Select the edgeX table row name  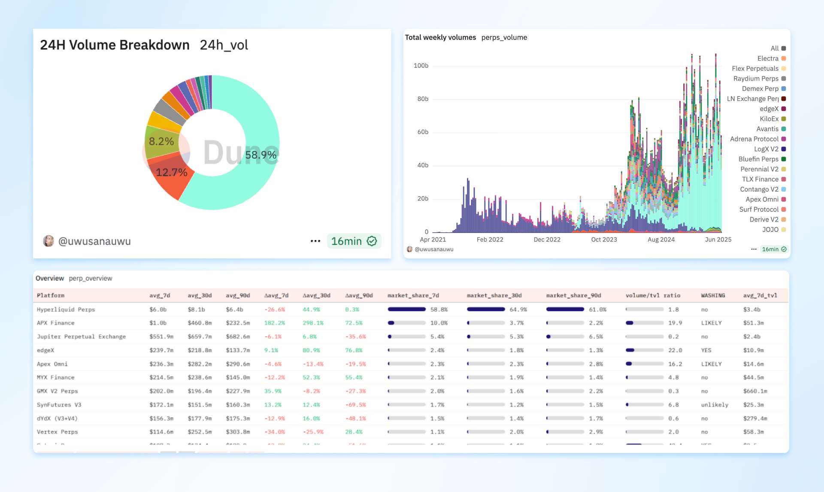point(45,350)
